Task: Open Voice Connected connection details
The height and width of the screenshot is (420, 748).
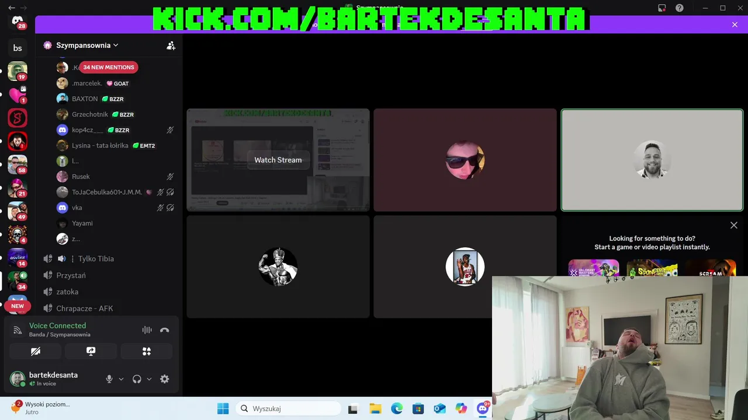Action: [57, 325]
